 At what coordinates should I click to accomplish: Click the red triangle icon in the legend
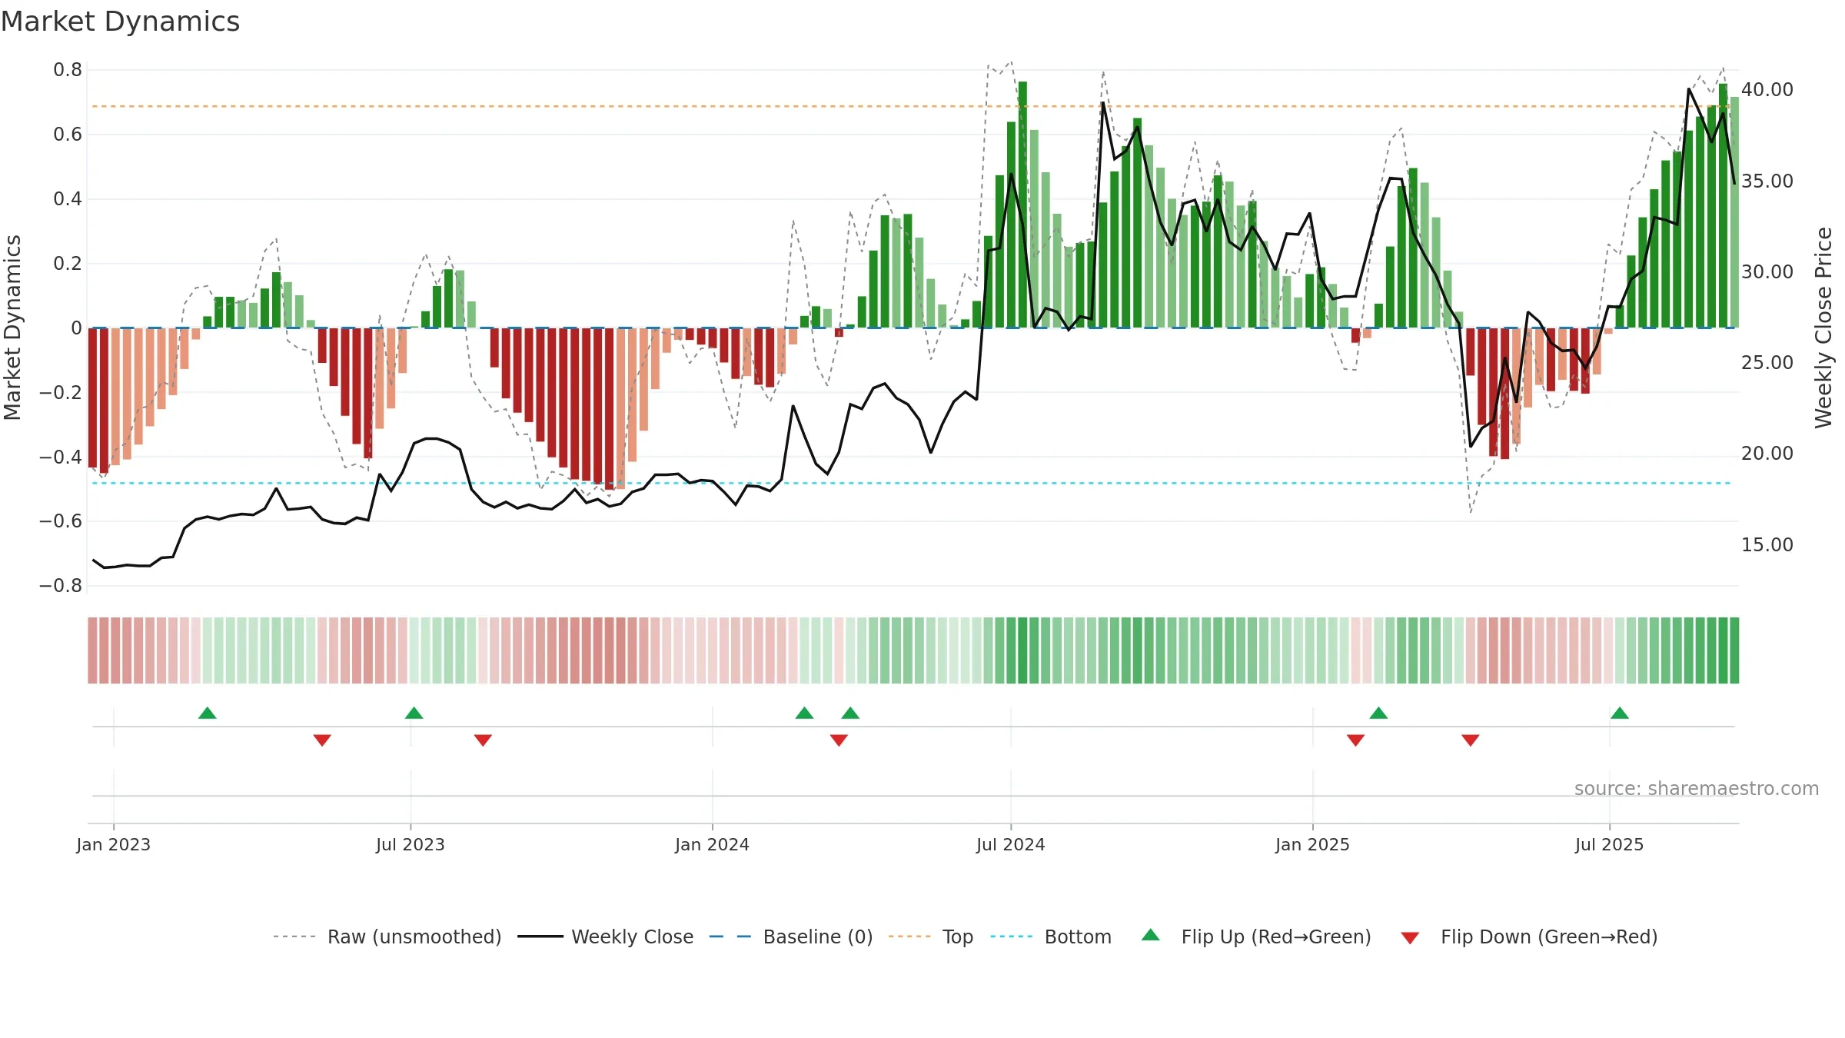coord(1410,938)
